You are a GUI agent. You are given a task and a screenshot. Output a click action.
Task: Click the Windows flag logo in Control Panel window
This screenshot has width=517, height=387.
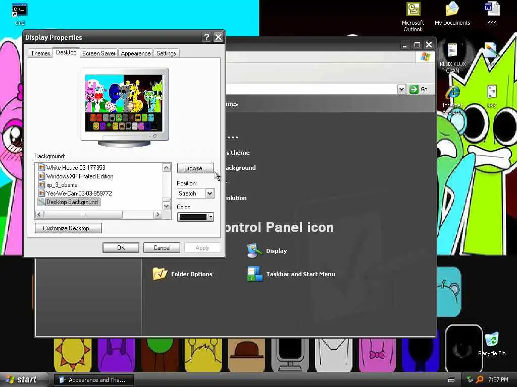coord(425,57)
